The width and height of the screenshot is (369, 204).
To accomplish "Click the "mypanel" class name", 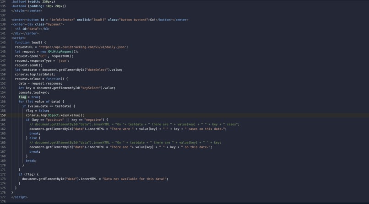I will [56, 24].
